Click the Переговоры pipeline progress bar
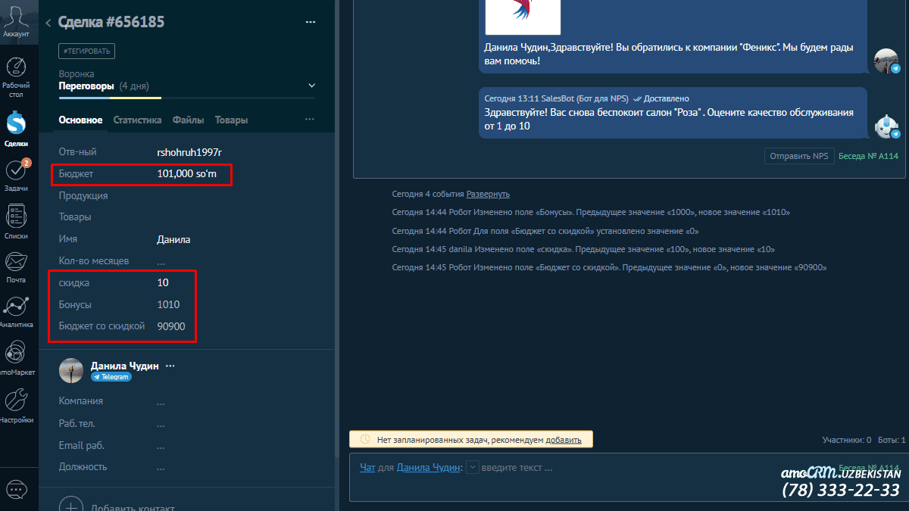The image size is (909, 511). (x=187, y=98)
